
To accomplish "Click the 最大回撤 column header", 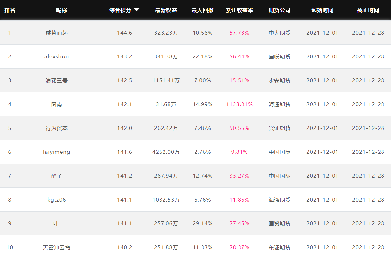I will click(x=202, y=10).
